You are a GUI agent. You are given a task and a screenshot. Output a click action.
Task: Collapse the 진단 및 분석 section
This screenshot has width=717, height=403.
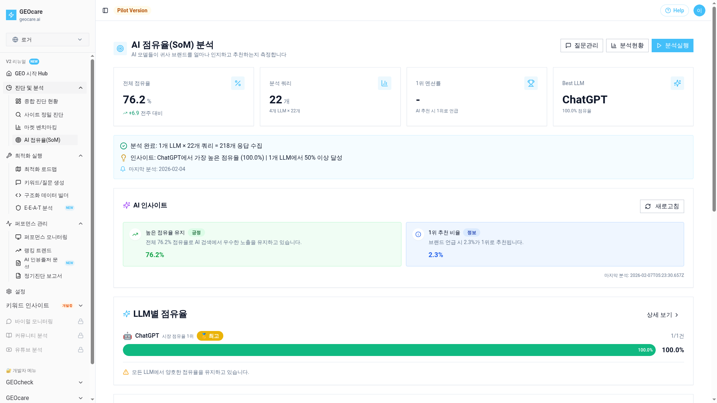[x=81, y=88]
